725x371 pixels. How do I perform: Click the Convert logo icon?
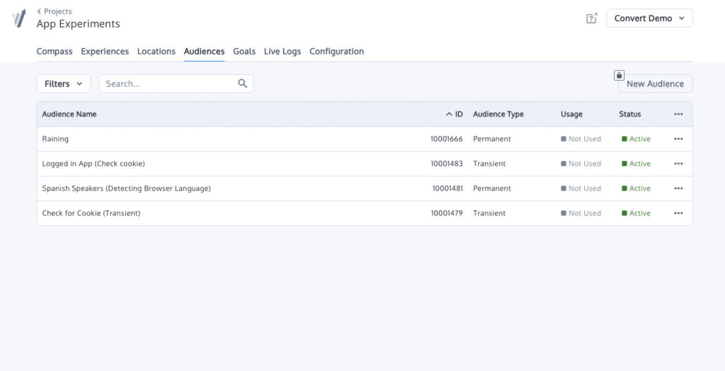coord(19,18)
